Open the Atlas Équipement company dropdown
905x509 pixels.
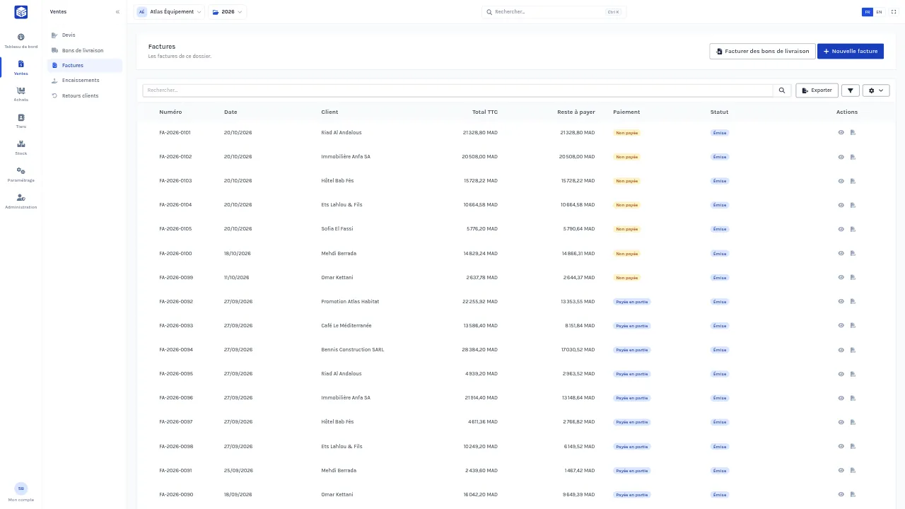pyautogui.click(x=170, y=12)
